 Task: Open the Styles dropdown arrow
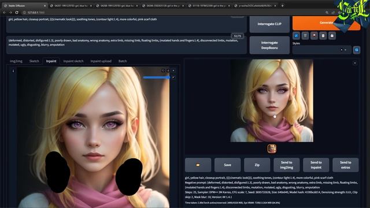346,50
